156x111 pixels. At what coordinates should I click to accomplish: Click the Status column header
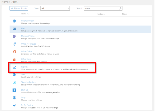click(x=125, y=14)
